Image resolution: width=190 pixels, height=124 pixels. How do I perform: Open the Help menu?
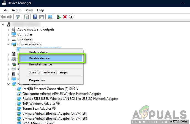pyautogui.click(x=40, y=10)
